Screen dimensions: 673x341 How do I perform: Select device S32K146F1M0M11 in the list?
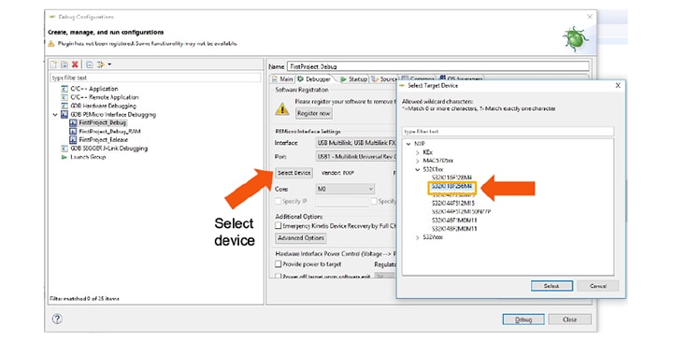(454, 220)
